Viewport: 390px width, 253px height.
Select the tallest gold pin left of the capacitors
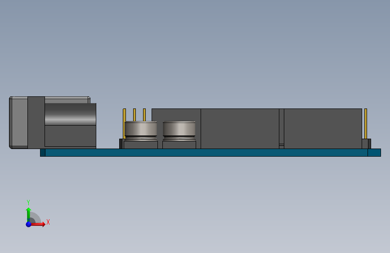coord(124,123)
